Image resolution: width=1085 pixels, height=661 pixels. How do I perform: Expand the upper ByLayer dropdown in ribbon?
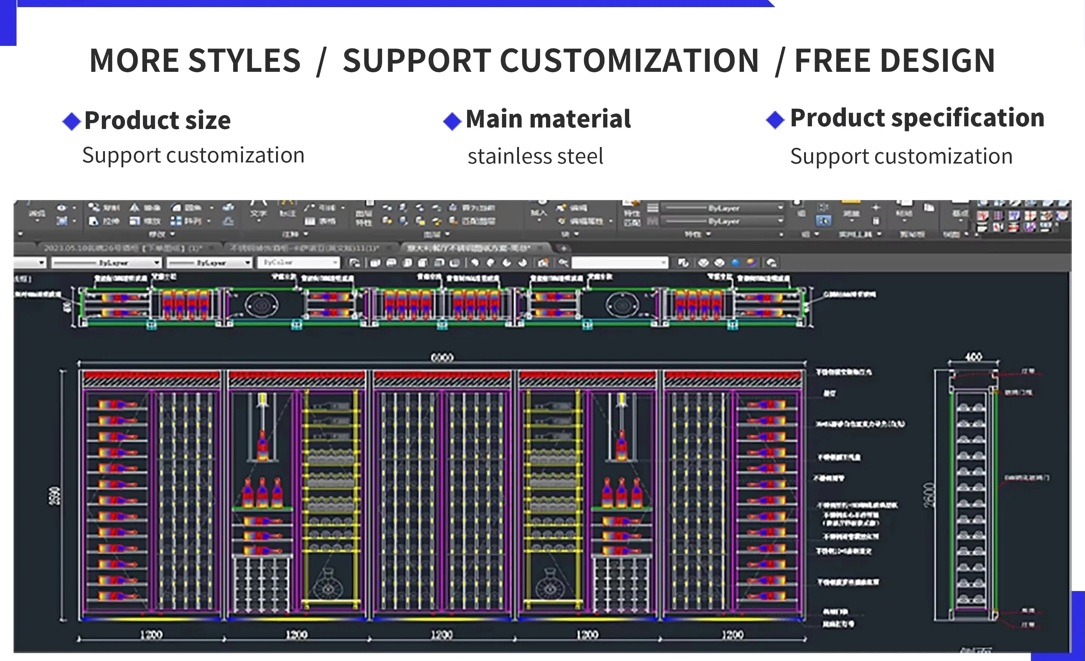tap(780, 208)
